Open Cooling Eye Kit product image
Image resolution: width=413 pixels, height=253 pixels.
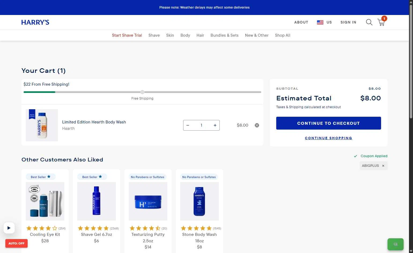tap(45, 201)
